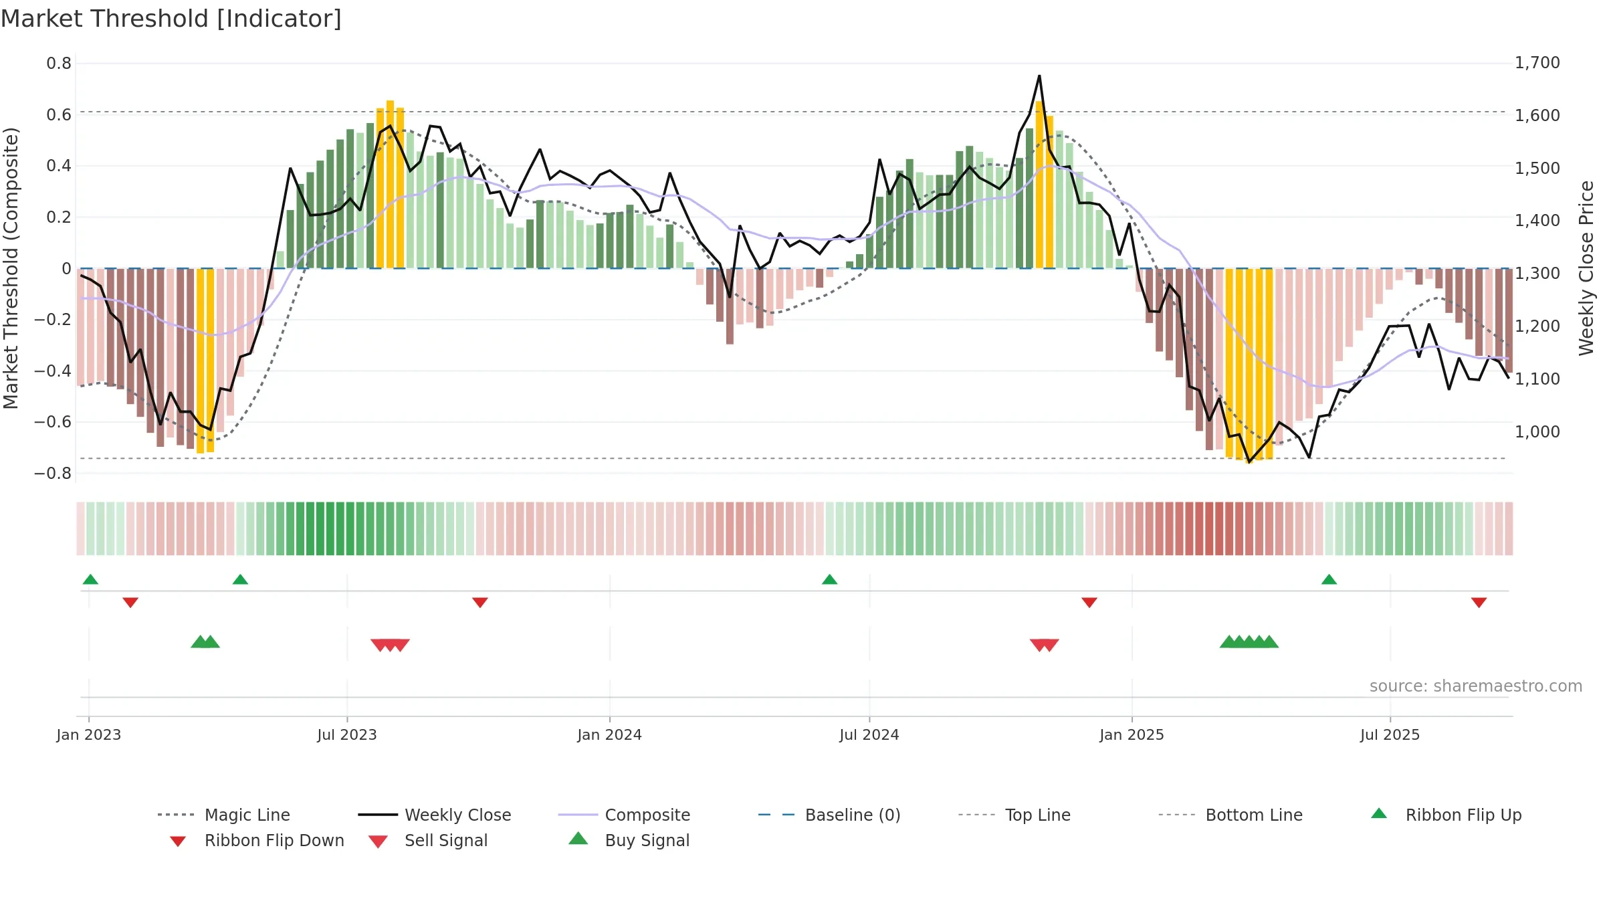Click the Ribbon Flip Down marker near February 2023

pos(130,603)
